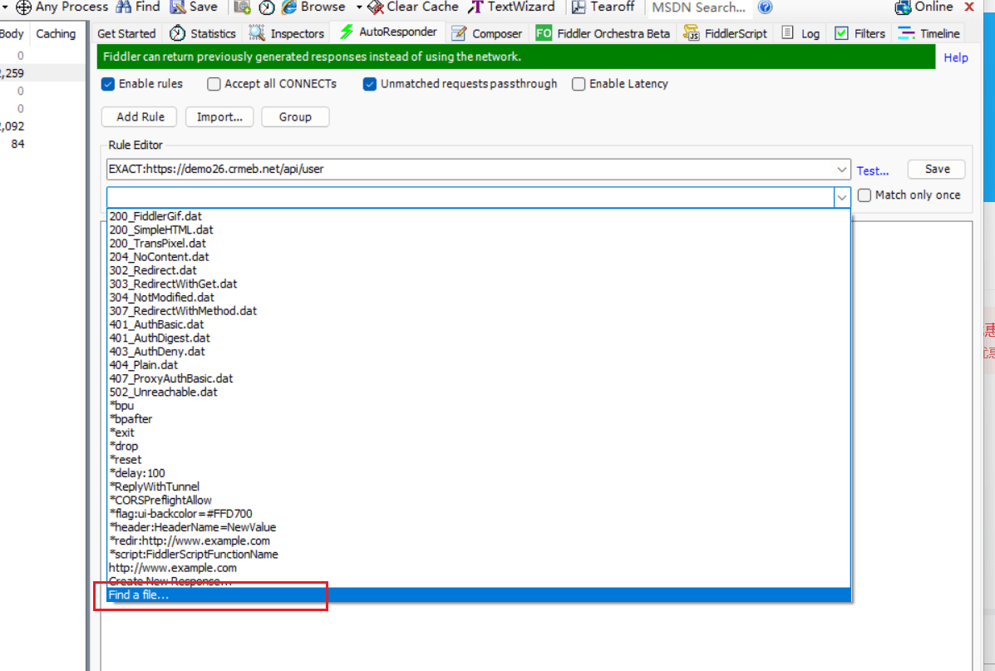
Task: Open the Caching tab
Action: (56, 33)
